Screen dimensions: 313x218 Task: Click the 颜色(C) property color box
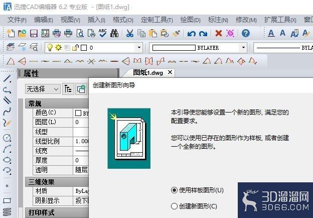click(x=78, y=113)
